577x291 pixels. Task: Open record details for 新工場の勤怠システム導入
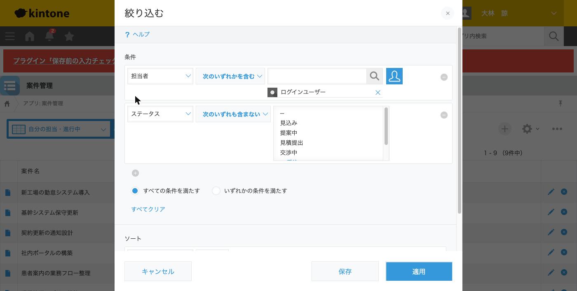point(8,193)
